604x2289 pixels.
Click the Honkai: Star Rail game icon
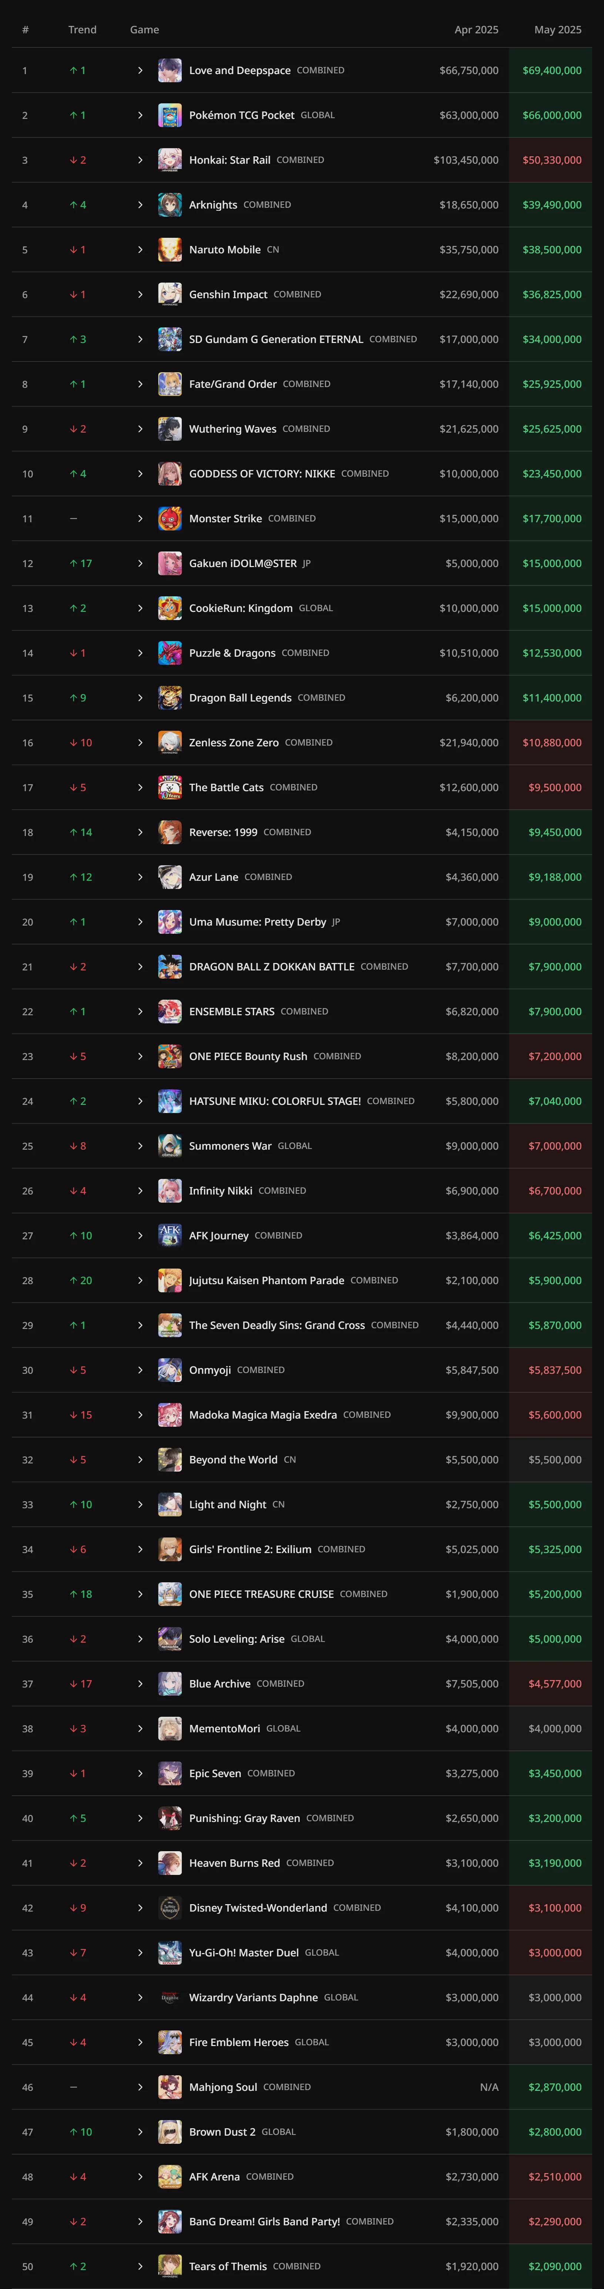tap(170, 160)
